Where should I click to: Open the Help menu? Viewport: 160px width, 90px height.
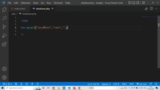[x=68, y=3]
